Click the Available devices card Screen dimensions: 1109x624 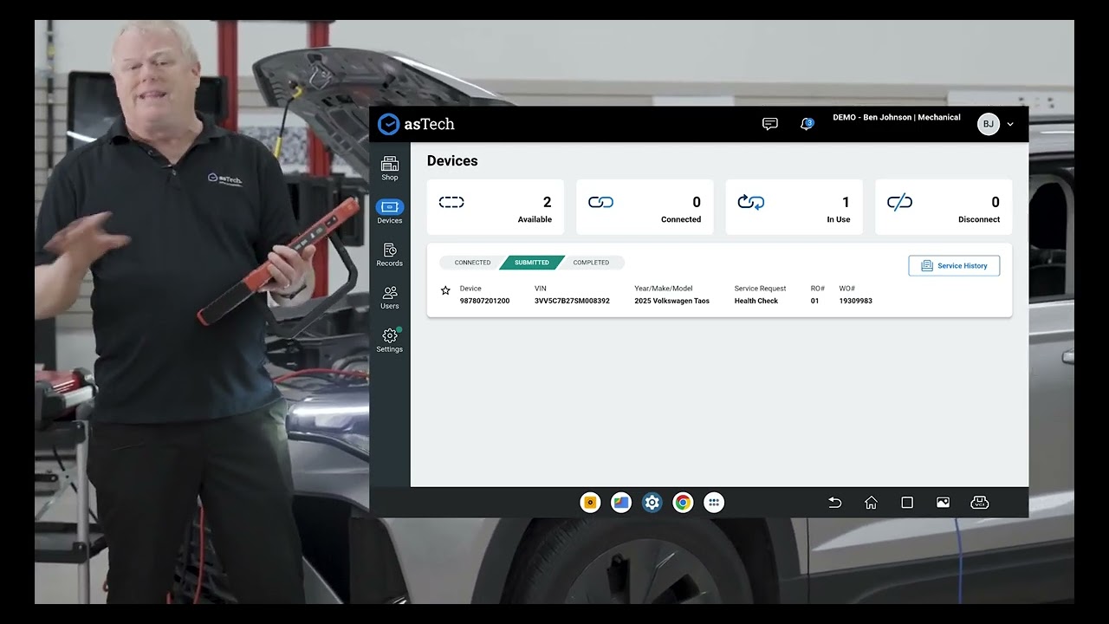click(496, 207)
